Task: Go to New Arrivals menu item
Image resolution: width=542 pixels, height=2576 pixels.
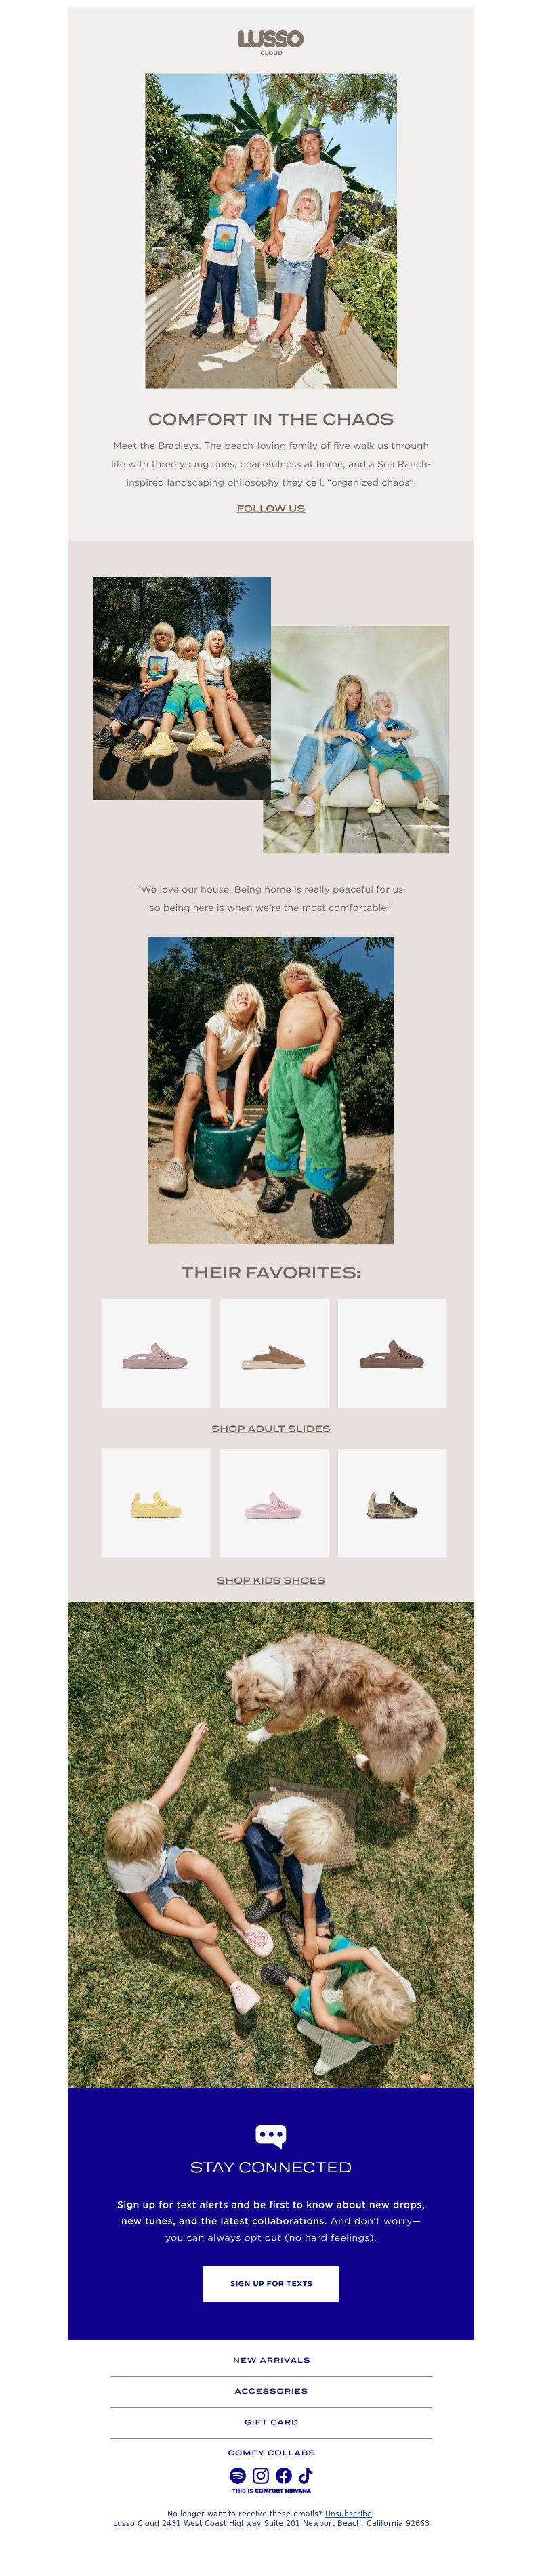Action: 271,2359
